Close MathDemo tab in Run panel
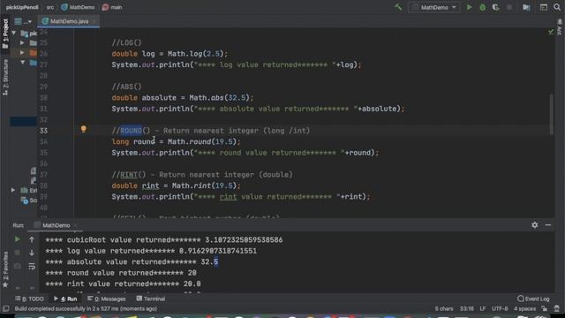 (75, 225)
